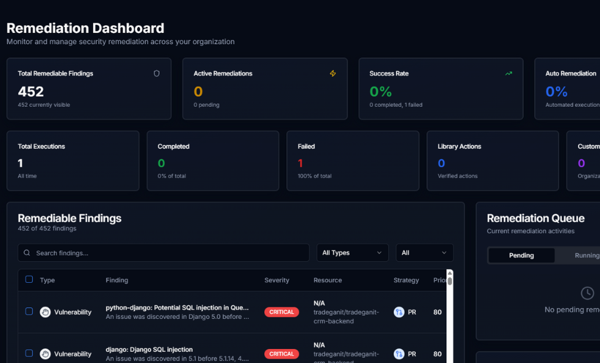Click the shield icon in Total Remediable Findings

pos(157,73)
